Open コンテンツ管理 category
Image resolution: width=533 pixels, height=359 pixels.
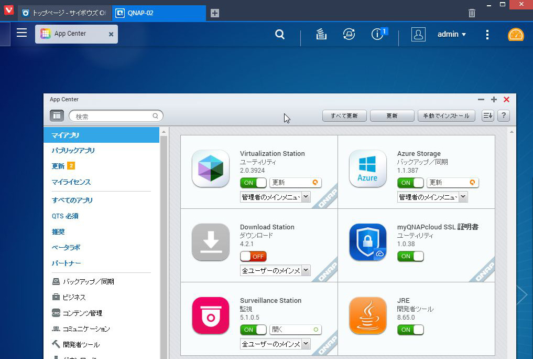pyautogui.click(x=77, y=313)
